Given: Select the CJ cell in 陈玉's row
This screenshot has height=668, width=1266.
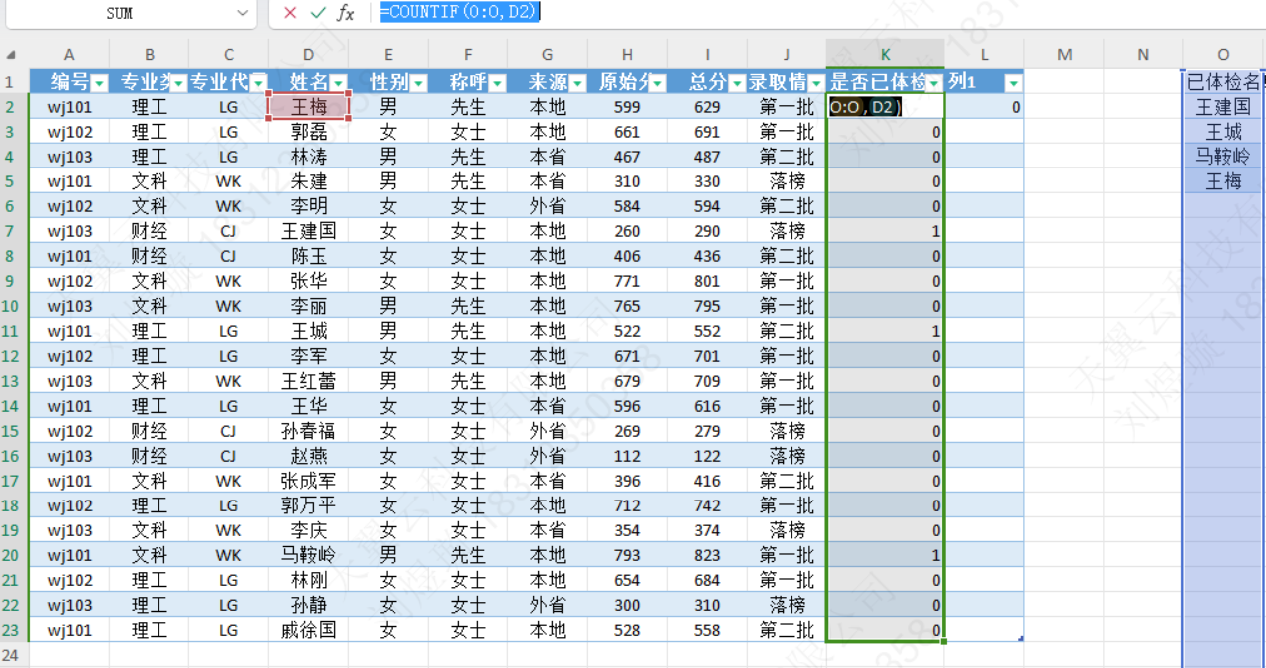Looking at the screenshot, I should 228,256.
